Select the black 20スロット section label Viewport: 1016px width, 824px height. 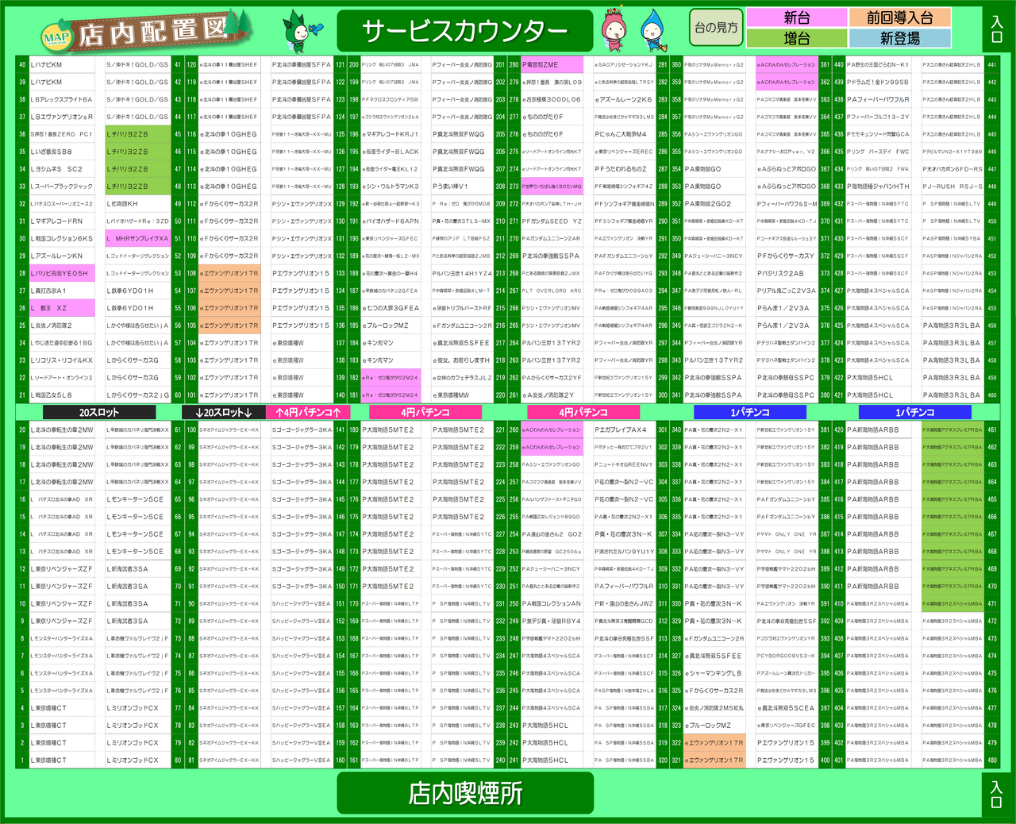pos(99,412)
